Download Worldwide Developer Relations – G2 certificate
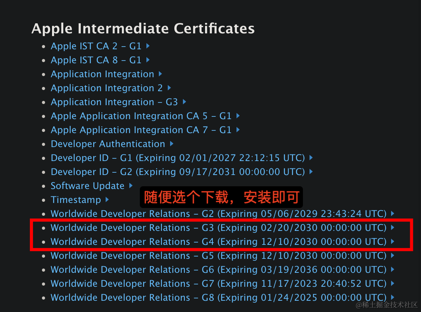This screenshot has height=312, width=421. [x=219, y=213]
